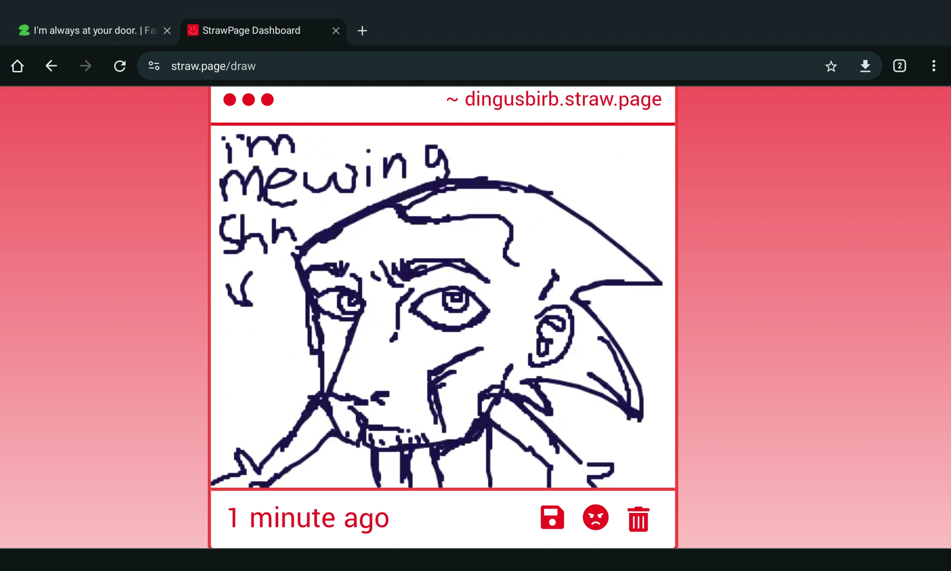Save the drawing with the floppy disk icon
Image resolution: width=951 pixels, height=571 pixels.
tap(552, 518)
